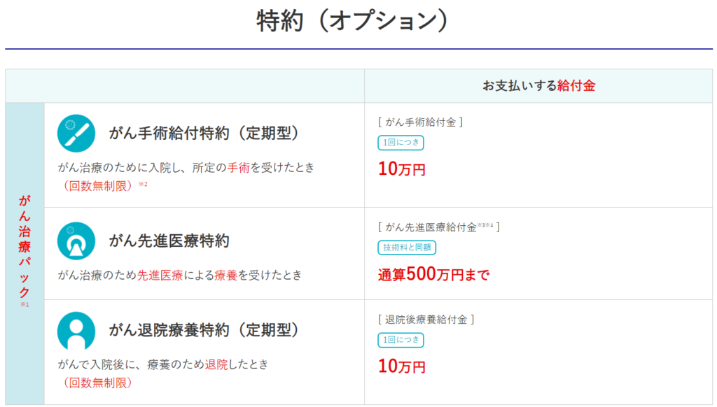Click the 通算500万円まで amount text
Screen dimensions: 717x407
tap(433, 275)
